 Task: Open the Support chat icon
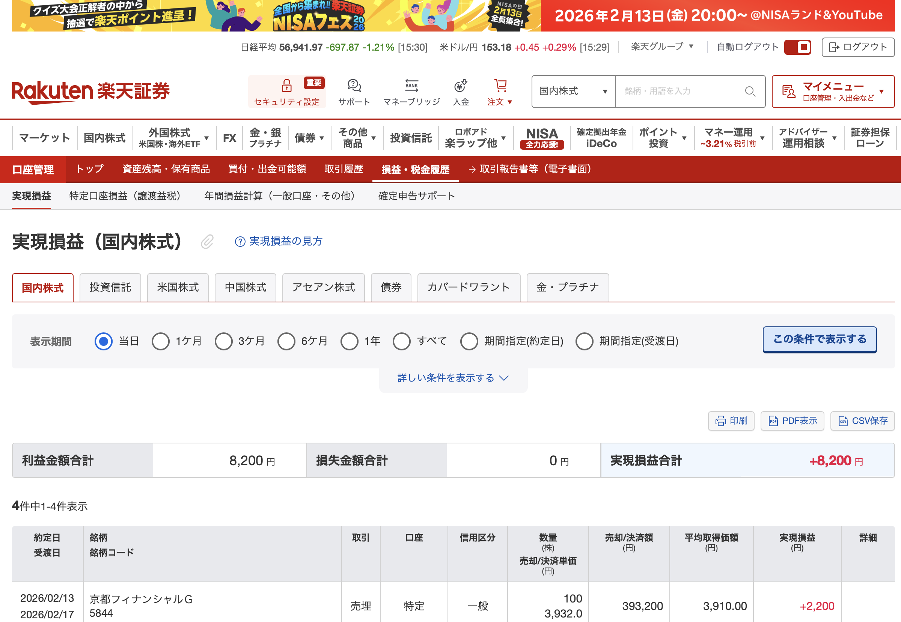pyautogui.click(x=354, y=86)
